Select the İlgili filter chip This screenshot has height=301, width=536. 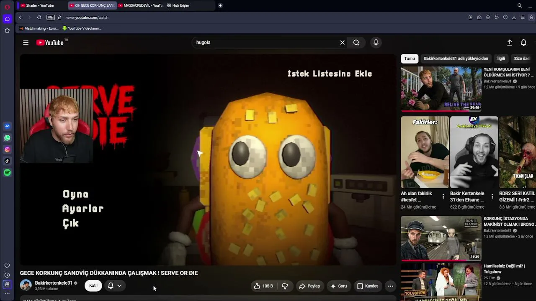pyautogui.click(x=501, y=59)
